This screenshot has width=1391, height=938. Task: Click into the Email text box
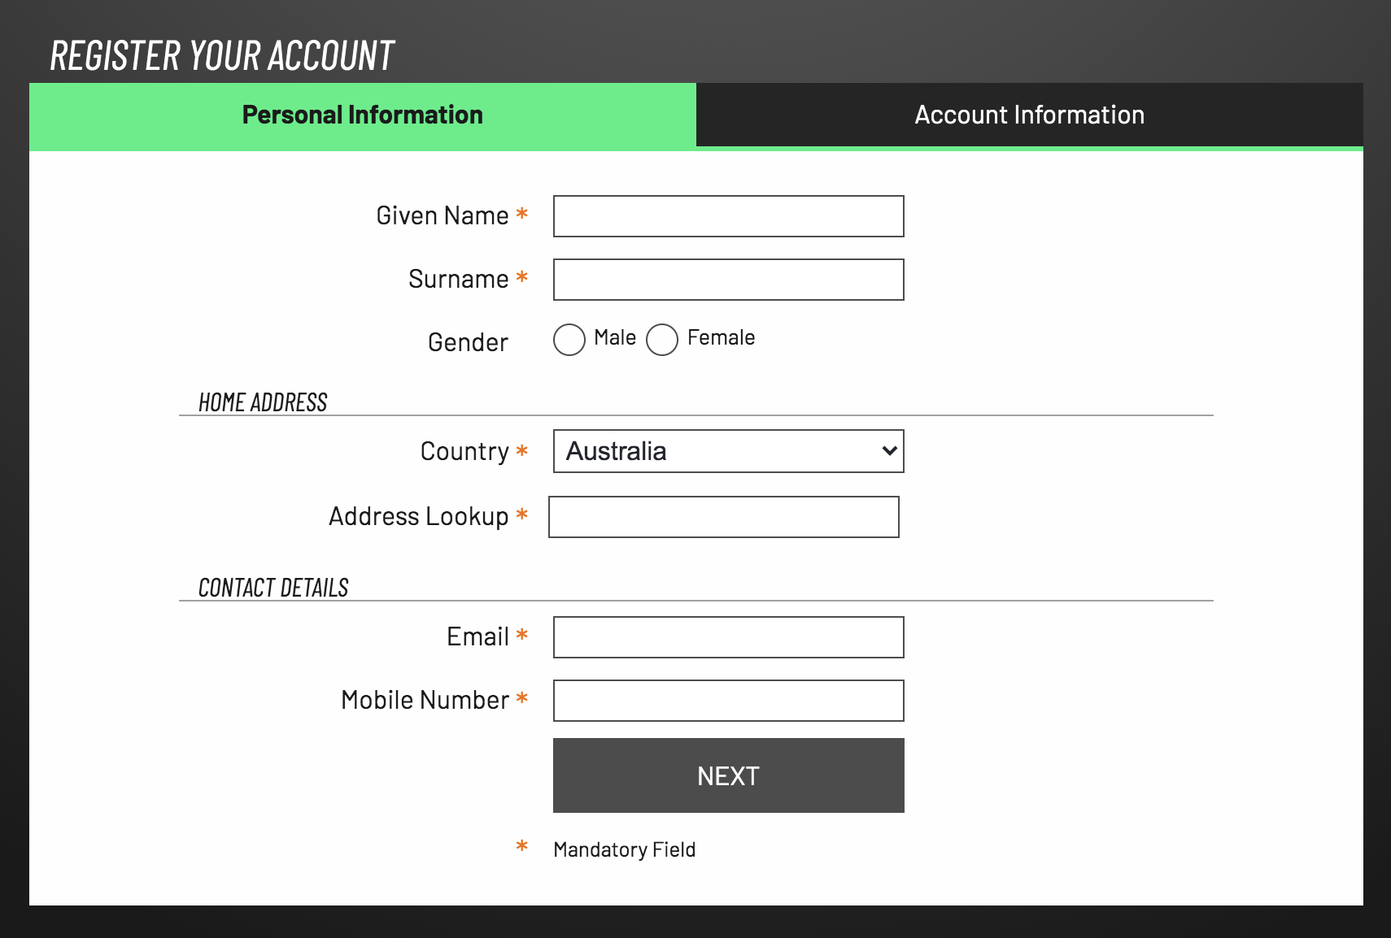pyautogui.click(x=728, y=637)
